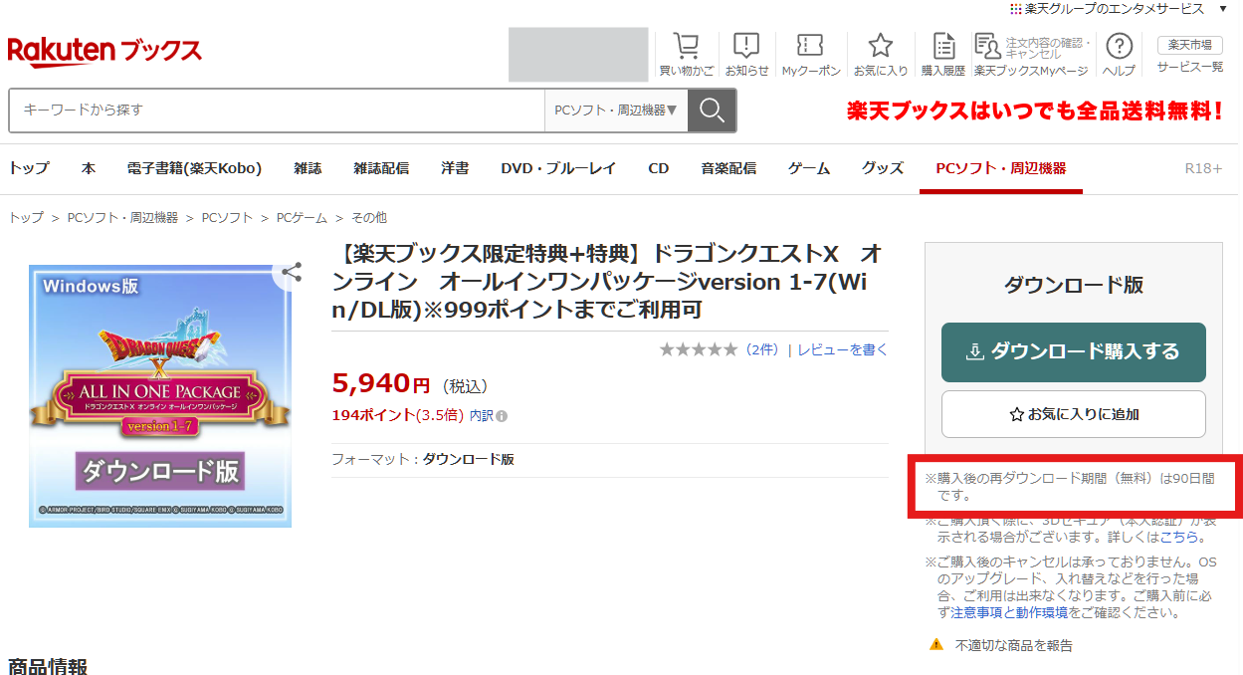Expand the 楽天グループのエンタメサービス dropdown
Image resolution: width=1243 pixels, height=675 pixels.
tap(1120, 9)
